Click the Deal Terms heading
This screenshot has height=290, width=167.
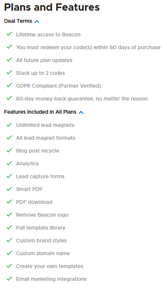(18, 21)
